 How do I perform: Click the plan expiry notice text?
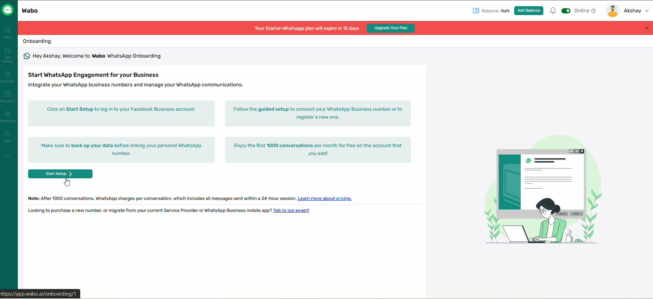coord(307,28)
